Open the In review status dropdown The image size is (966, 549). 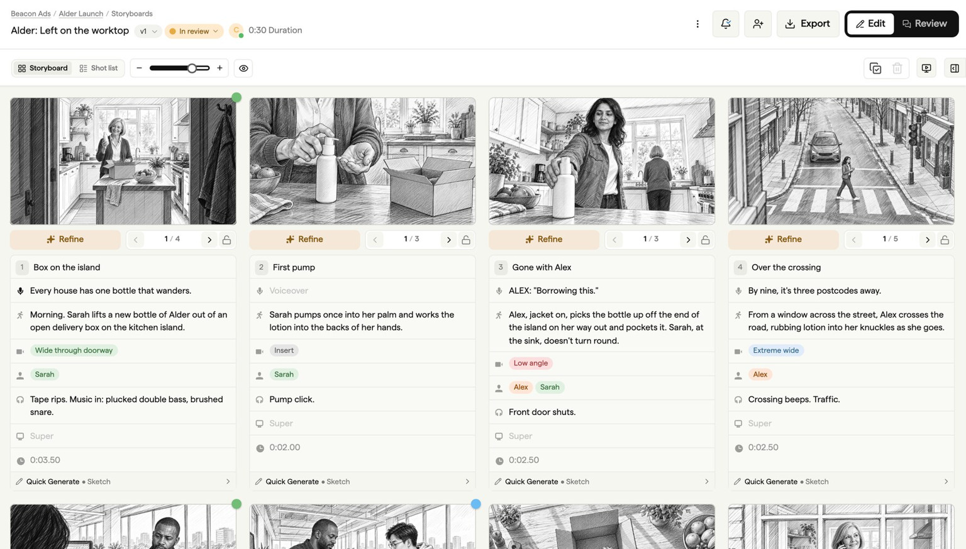click(x=194, y=31)
